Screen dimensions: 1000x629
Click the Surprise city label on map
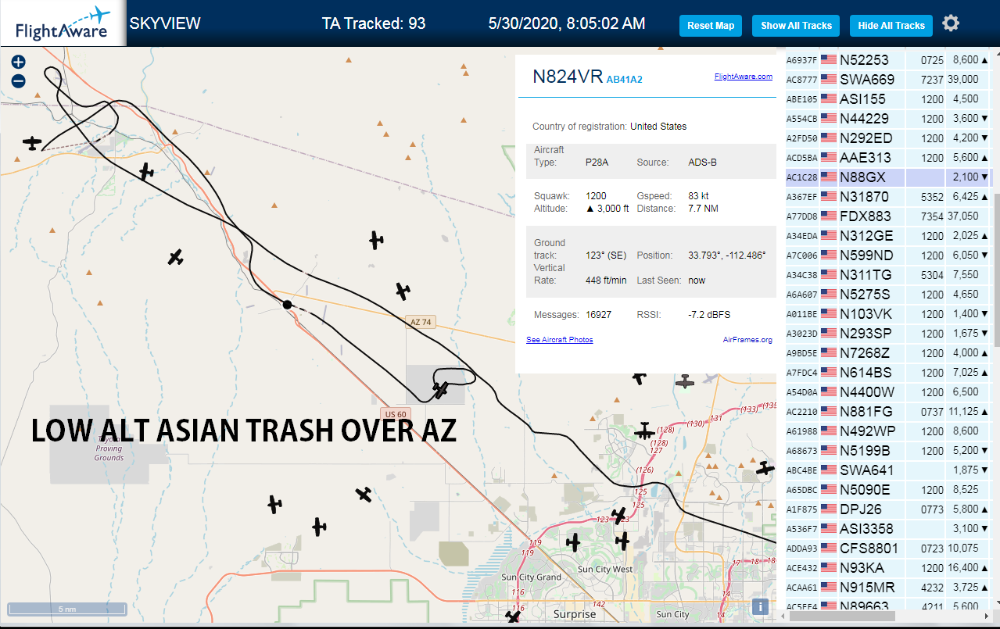click(575, 614)
